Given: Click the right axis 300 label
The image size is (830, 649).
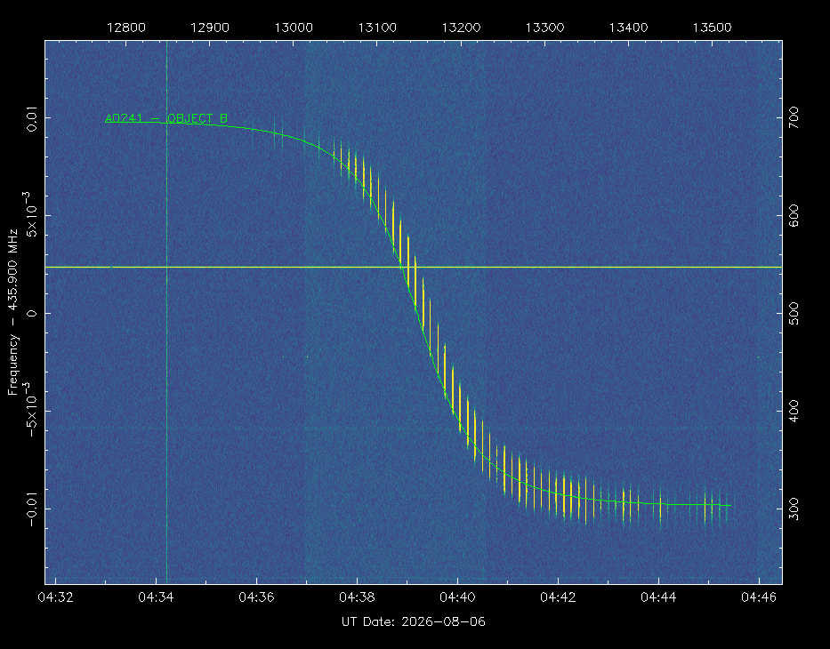Looking at the screenshot, I should [794, 509].
